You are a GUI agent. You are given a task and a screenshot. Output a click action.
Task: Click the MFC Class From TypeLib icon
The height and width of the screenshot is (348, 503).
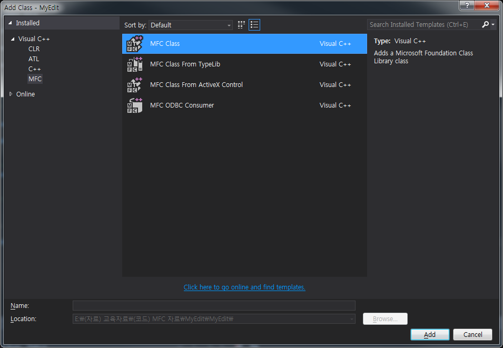coord(134,64)
